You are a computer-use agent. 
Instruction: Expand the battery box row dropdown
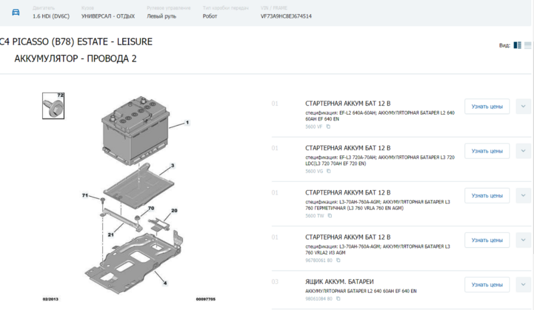tap(523, 285)
